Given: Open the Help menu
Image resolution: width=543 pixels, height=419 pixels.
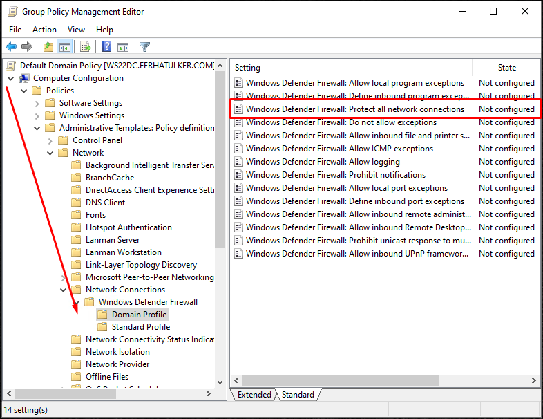Looking at the screenshot, I should click(x=104, y=30).
